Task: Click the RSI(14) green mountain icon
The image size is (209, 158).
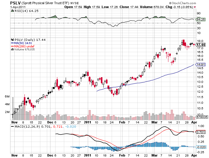Action: point(13,11)
